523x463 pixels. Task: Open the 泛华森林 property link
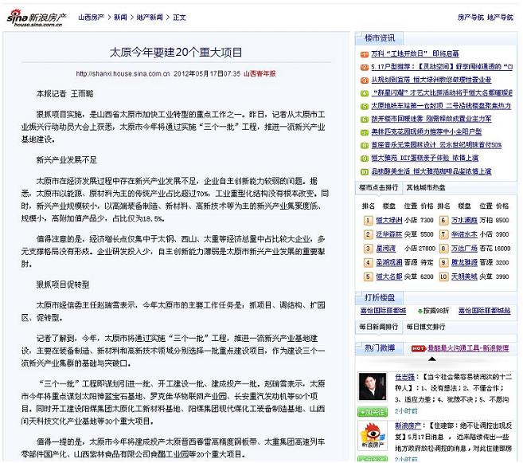click(389, 234)
